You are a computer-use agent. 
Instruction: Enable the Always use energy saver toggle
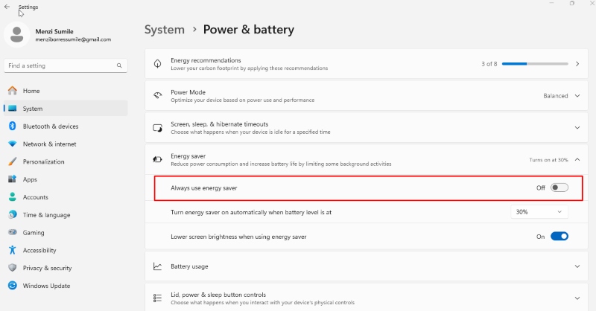coord(559,187)
